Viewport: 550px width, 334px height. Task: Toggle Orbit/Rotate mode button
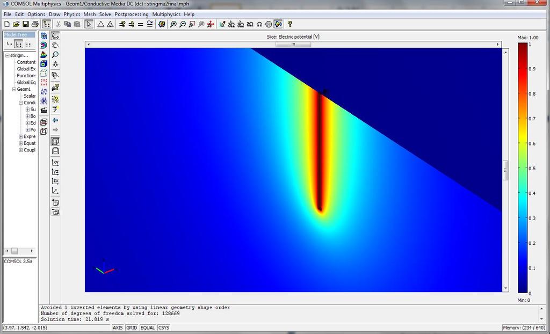click(55, 36)
